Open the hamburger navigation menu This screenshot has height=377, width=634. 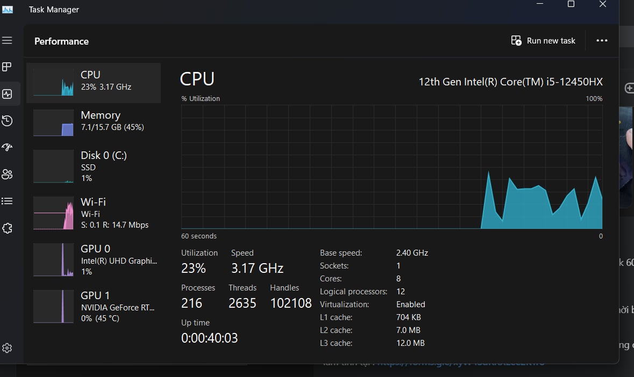[7, 41]
